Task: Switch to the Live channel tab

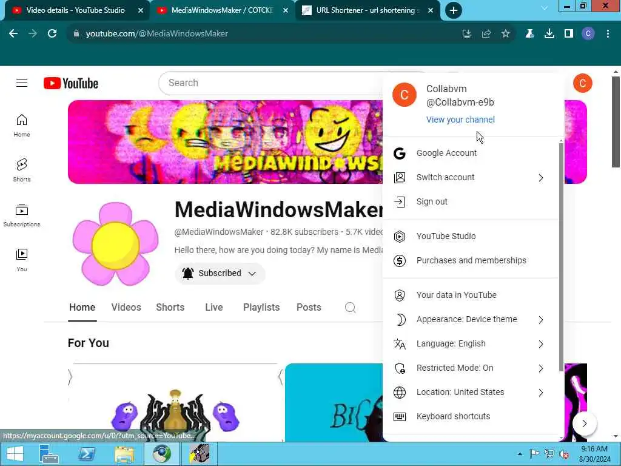Action: pos(214,308)
